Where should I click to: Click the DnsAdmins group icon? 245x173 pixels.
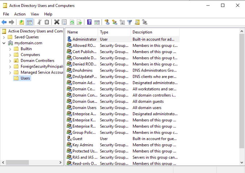tap(69, 70)
